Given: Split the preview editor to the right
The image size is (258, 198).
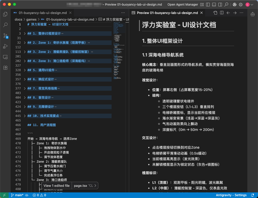Looking at the screenshot, I should pos(222,13).
